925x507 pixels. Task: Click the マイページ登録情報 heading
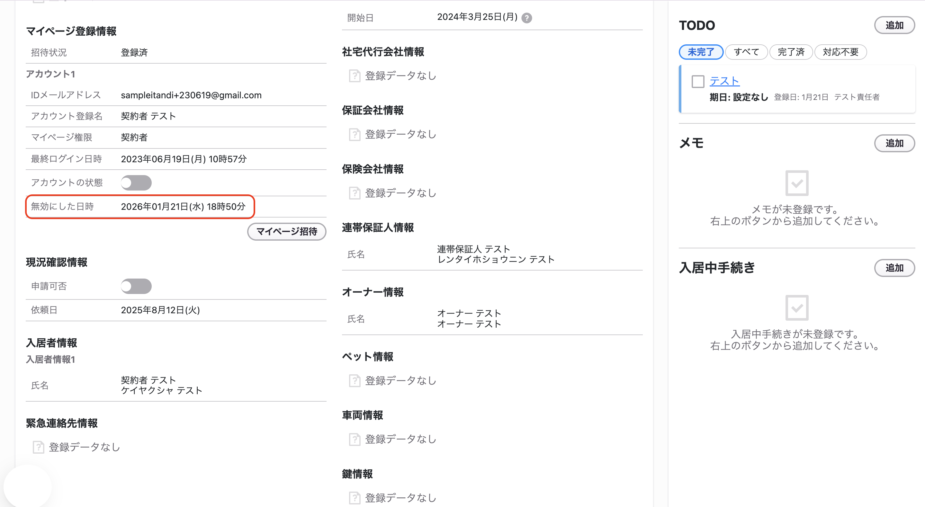(x=71, y=31)
